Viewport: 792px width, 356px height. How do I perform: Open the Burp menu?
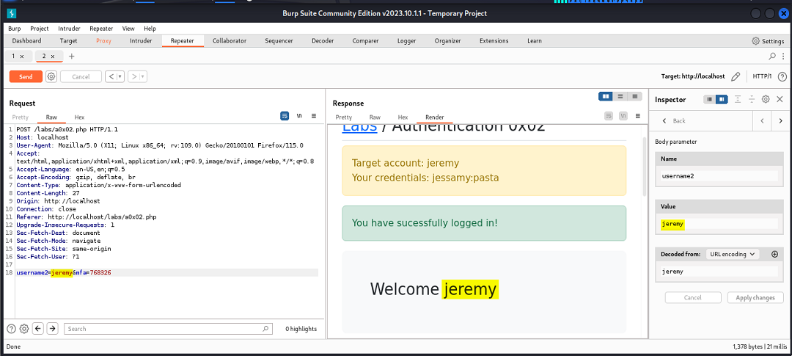[x=14, y=29]
